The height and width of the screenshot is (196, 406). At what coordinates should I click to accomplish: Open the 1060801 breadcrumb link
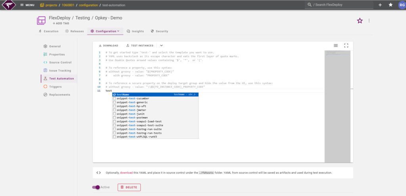point(68,5)
